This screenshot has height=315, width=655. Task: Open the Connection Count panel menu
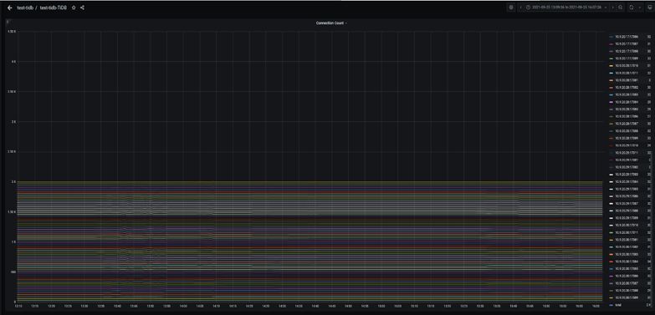330,23
